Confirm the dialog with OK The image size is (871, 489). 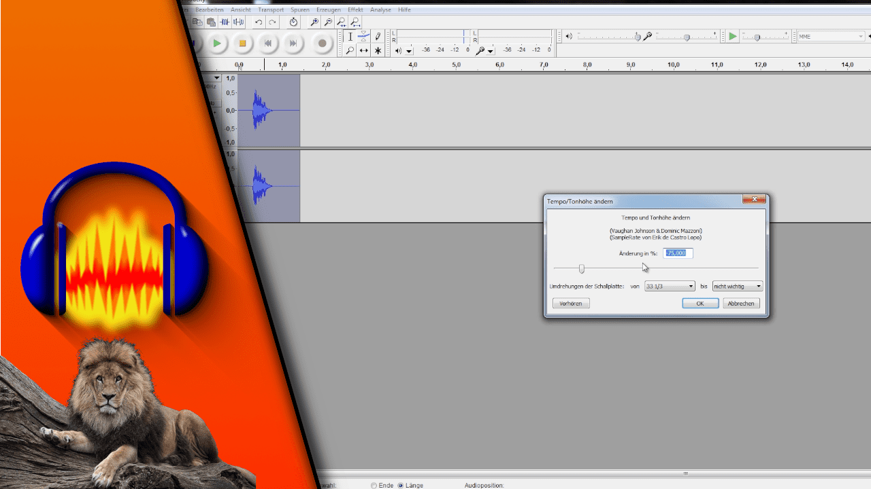tap(700, 303)
